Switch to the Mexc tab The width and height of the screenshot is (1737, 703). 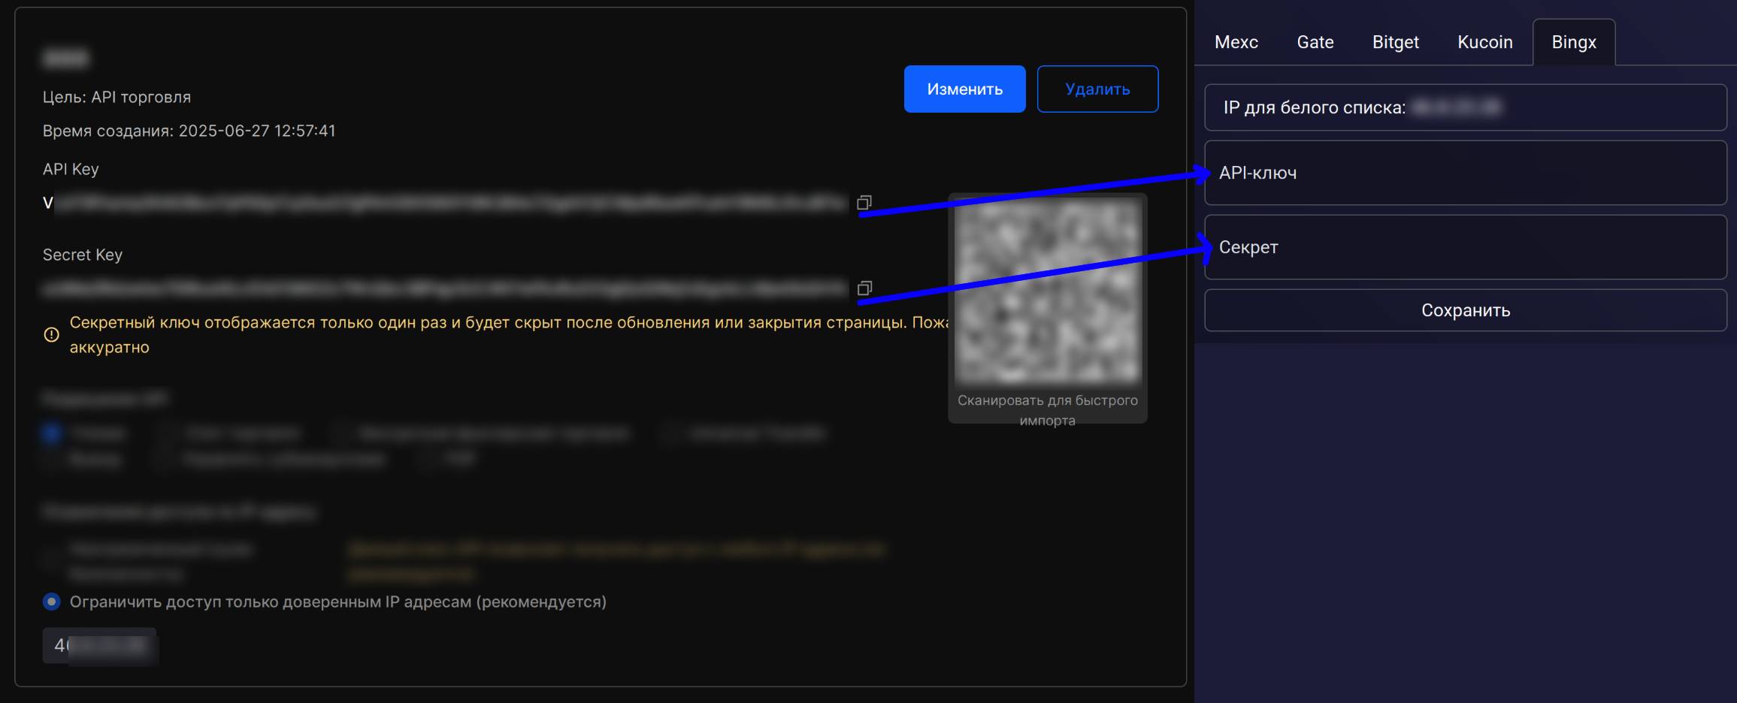1236,42
